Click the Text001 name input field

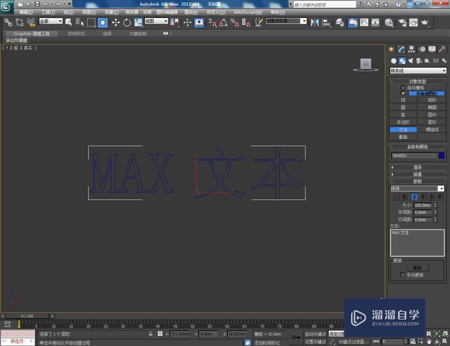413,155
